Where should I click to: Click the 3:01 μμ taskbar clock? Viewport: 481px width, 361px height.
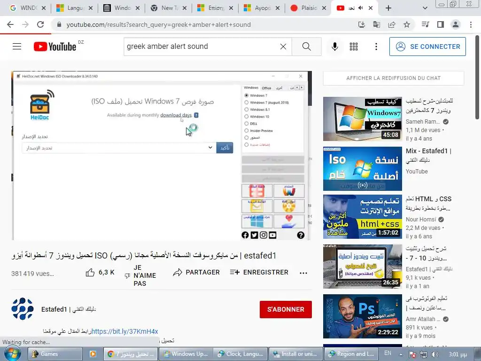458,354
